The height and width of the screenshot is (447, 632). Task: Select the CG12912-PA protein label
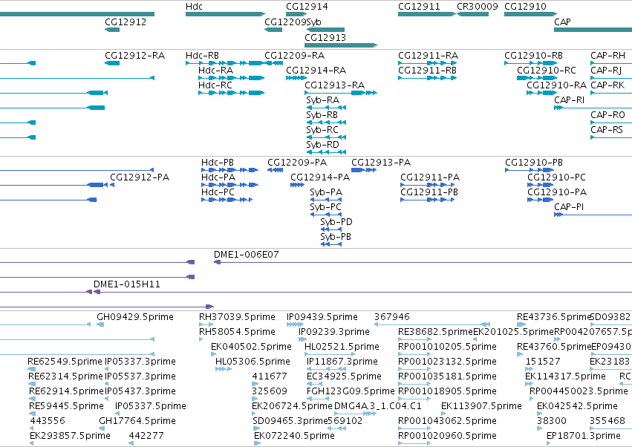click(x=140, y=177)
